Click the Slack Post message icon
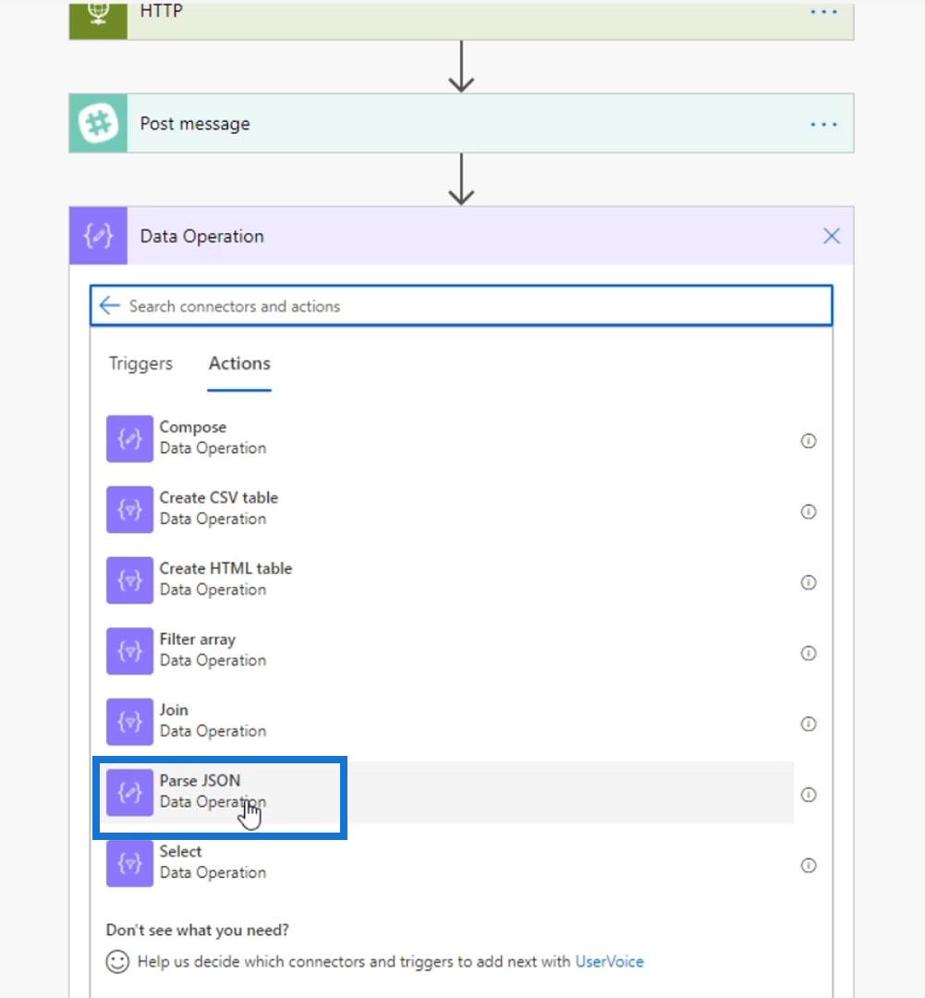This screenshot has width=925, height=998. (x=98, y=124)
